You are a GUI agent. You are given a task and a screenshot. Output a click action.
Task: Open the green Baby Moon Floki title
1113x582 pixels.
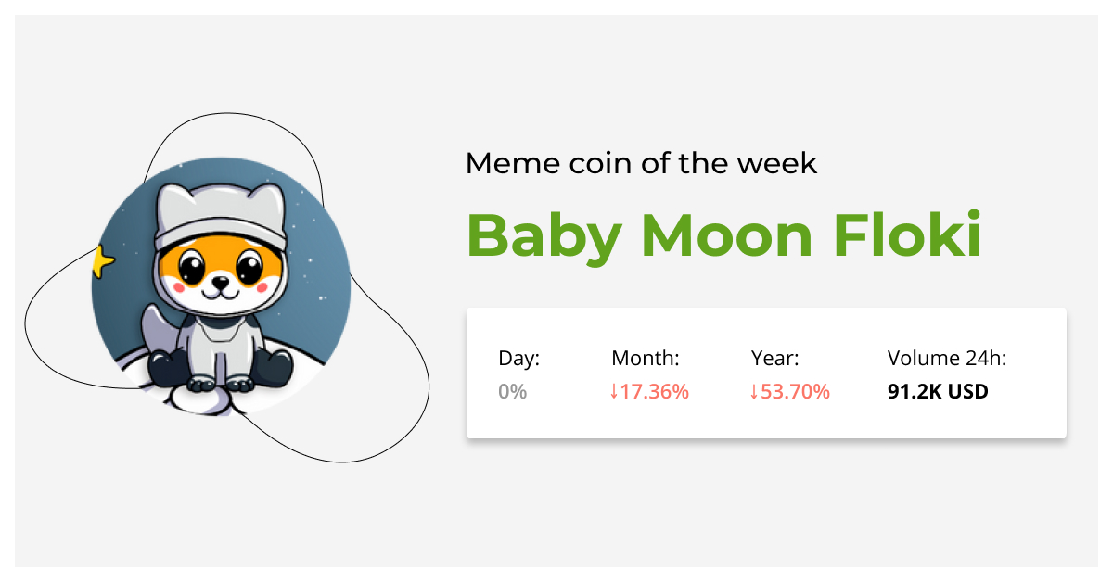click(x=723, y=235)
